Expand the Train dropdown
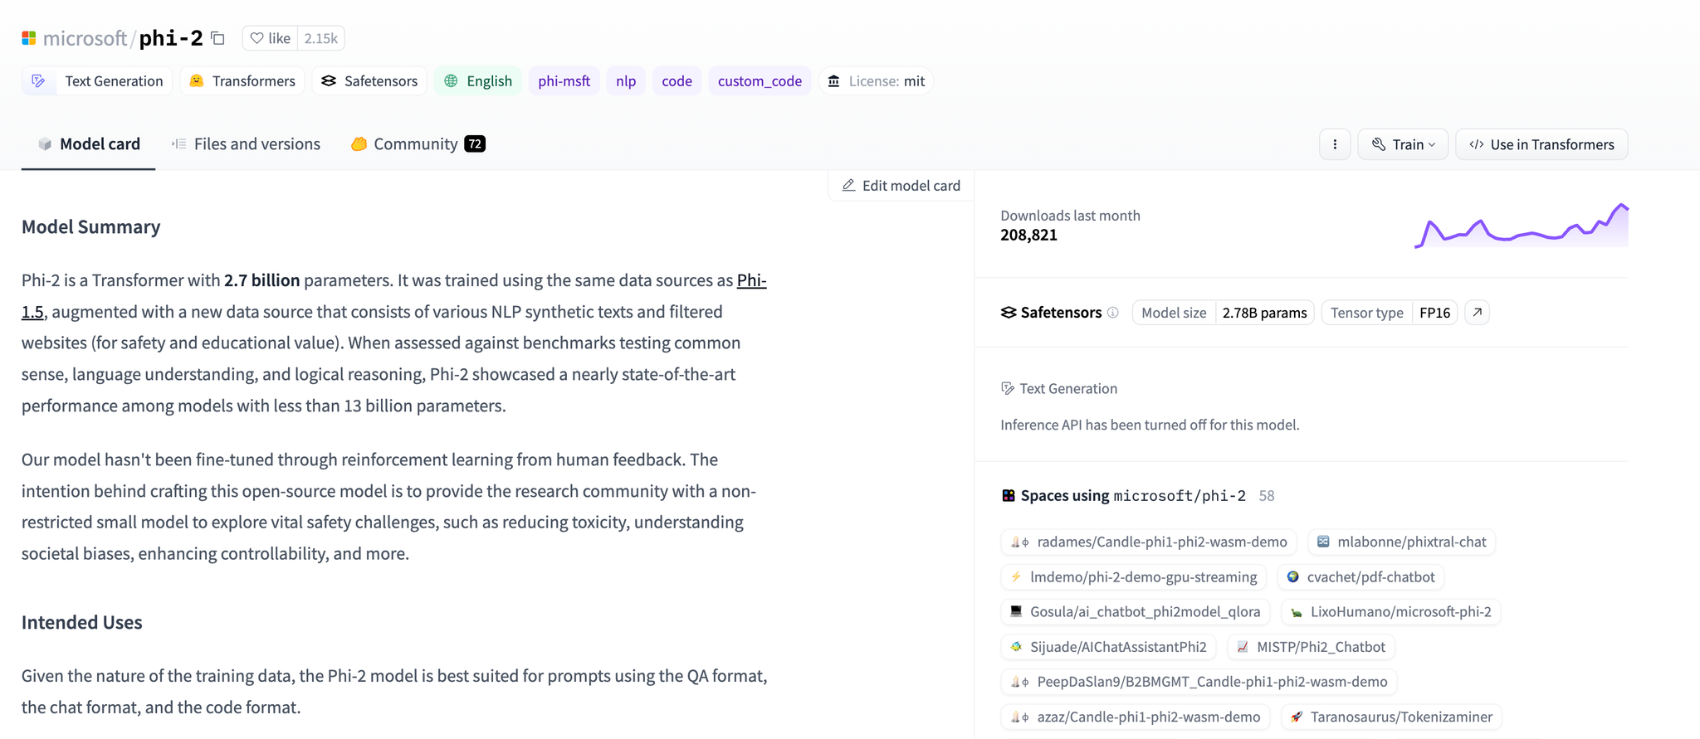Image resolution: width=1700 pixels, height=739 pixels. click(1403, 144)
